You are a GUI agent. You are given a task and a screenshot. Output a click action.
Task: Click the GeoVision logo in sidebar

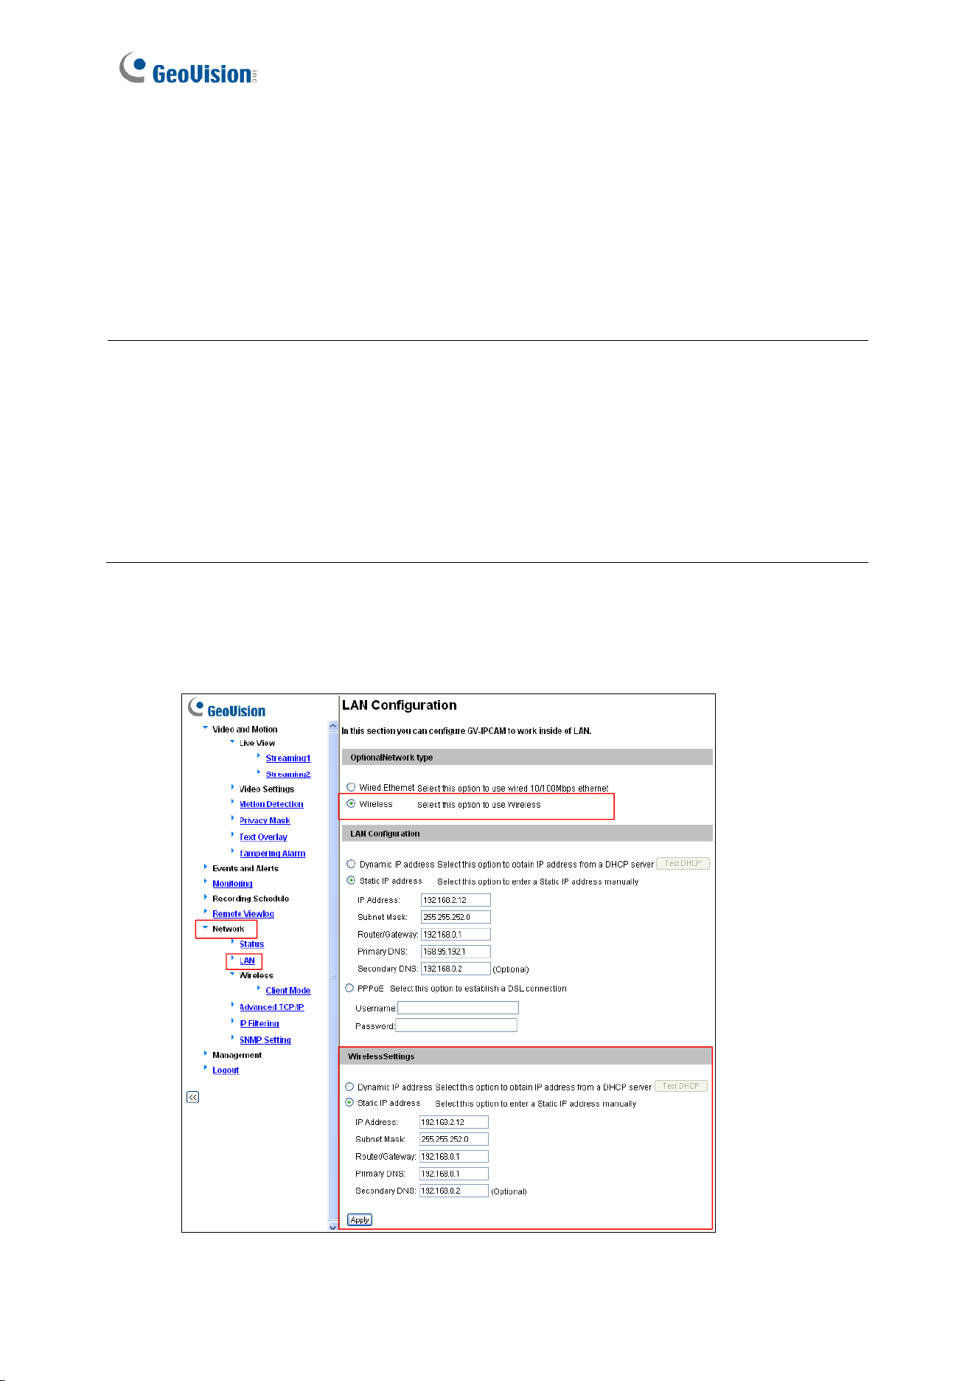[227, 708]
